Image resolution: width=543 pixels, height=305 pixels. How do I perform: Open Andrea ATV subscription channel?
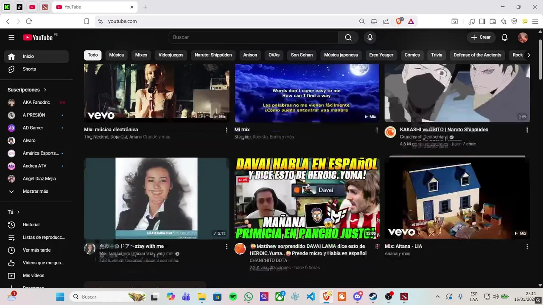pyautogui.click(x=36, y=166)
